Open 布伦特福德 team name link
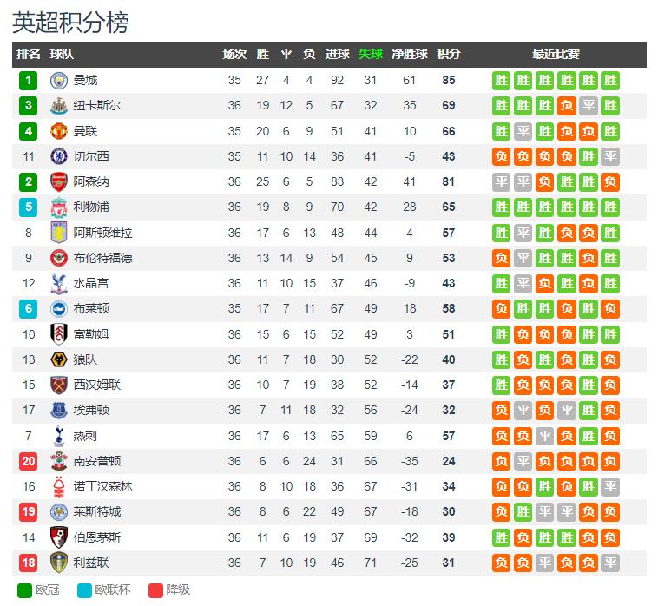The image size is (658, 606). tap(102, 258)
